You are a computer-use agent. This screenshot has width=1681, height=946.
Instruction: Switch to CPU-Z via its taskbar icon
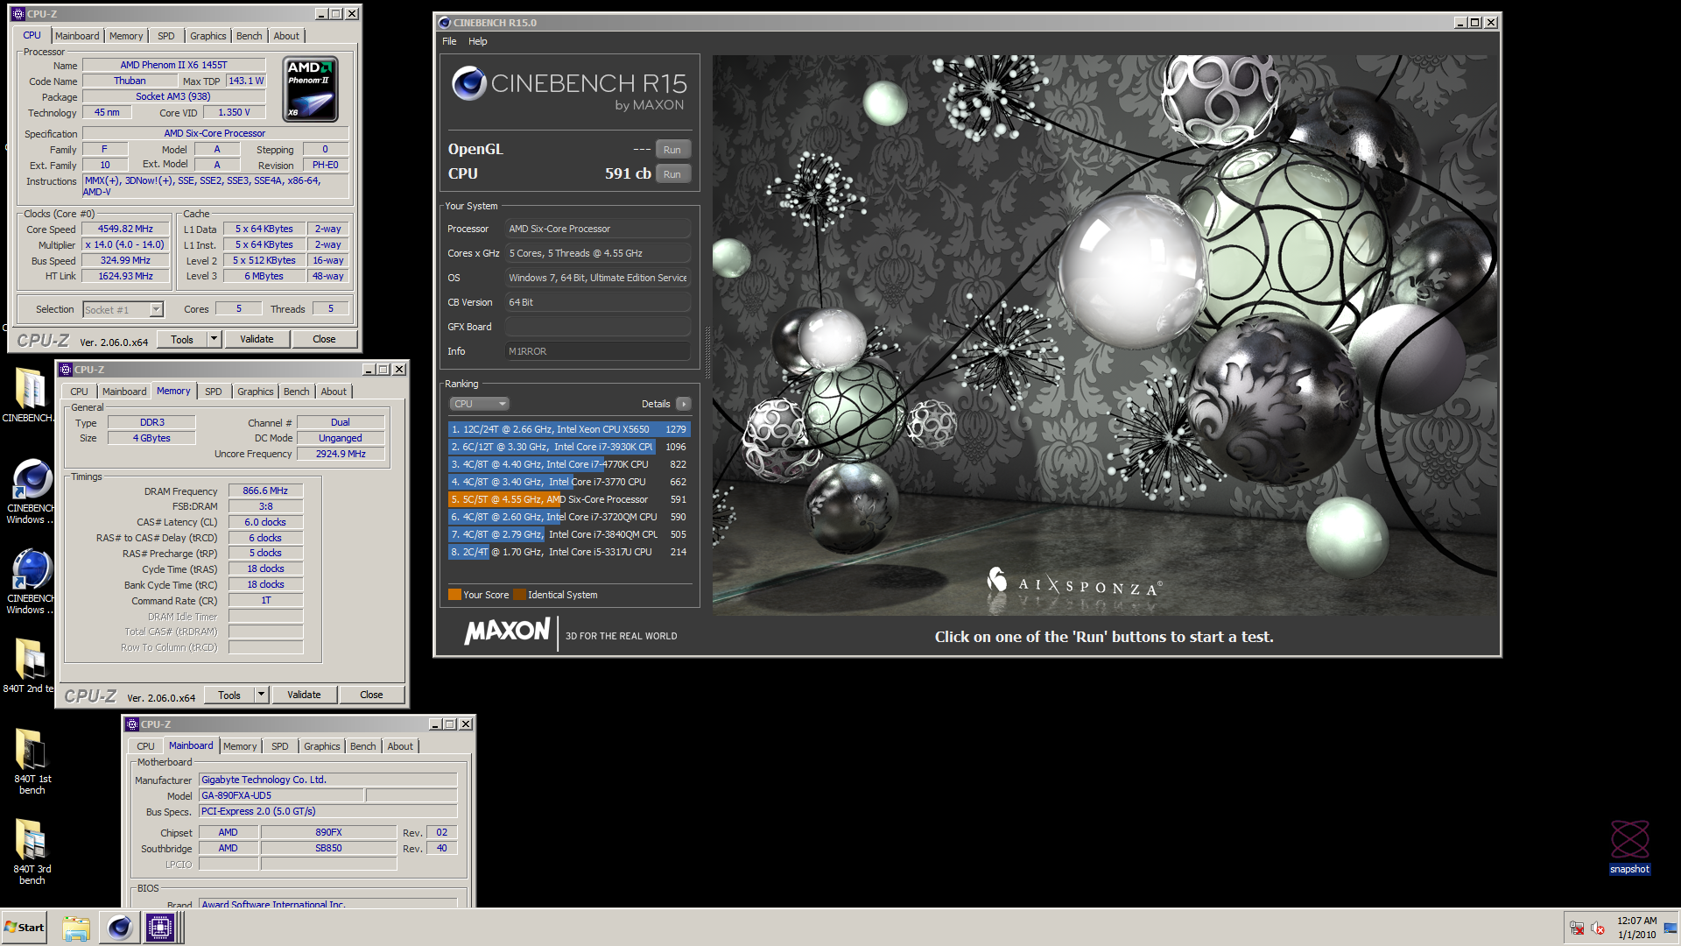160,928
